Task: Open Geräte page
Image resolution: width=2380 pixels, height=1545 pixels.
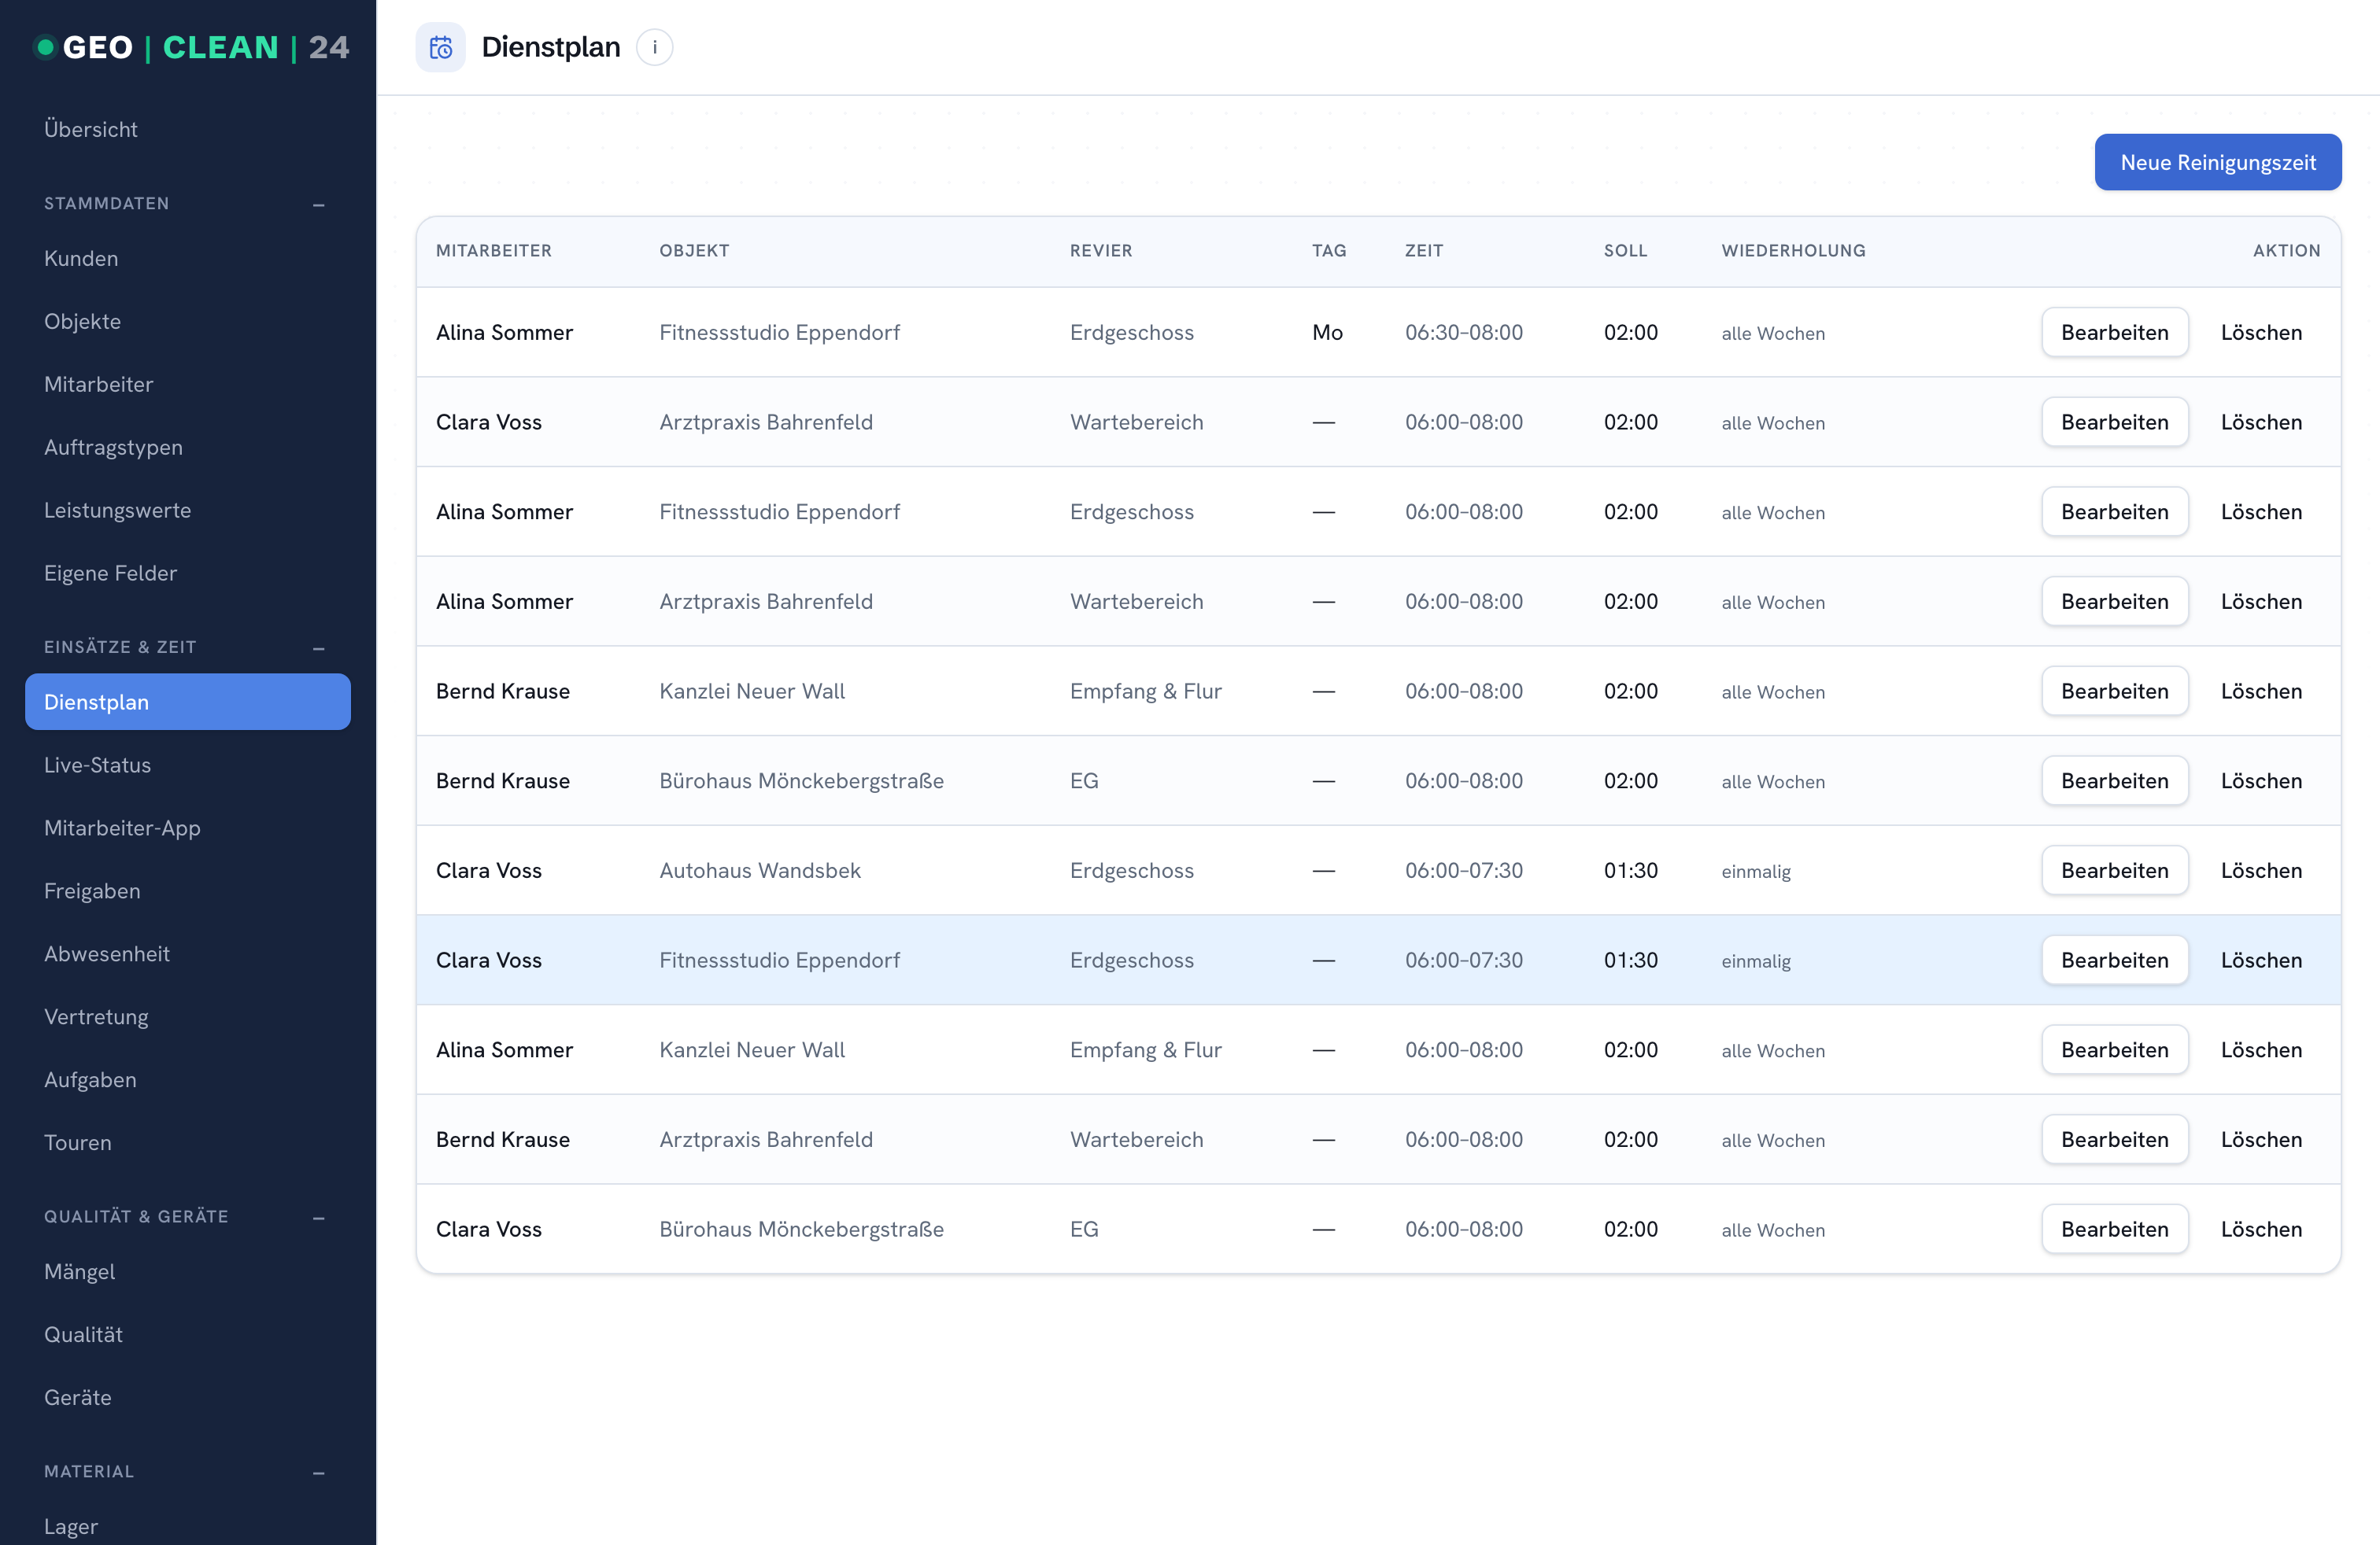Action: 188,1397
